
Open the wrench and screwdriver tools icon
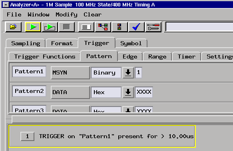pyautogui.click(x=153, y=27)
